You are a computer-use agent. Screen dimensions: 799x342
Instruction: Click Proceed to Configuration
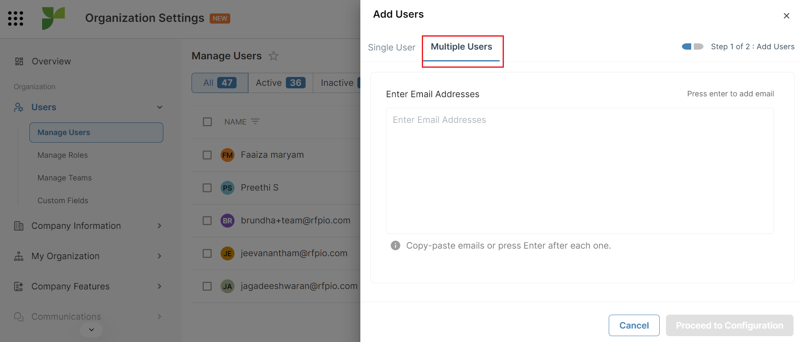pos(729,325)
